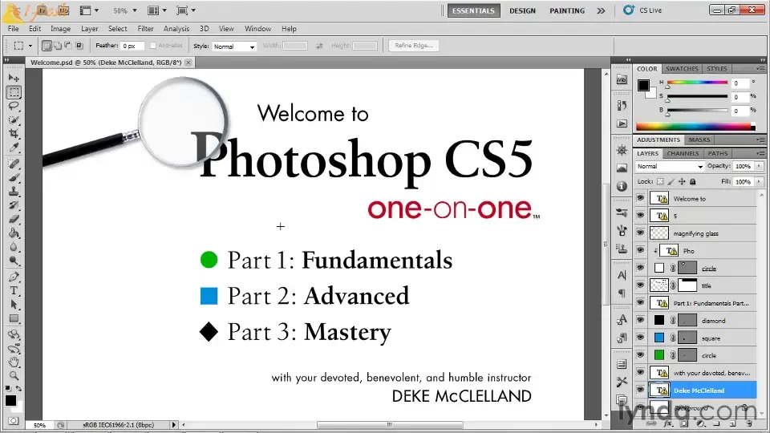Select the Crop tool
The height and width of the screenshot is (433, 770).
click(14, 133)
